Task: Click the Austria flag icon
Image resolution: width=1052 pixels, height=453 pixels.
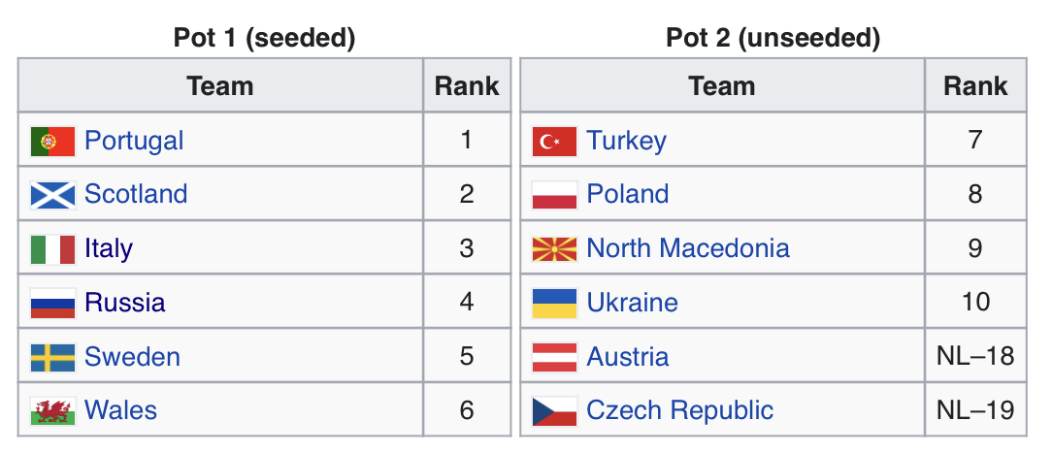Action: tap(555, 357)
